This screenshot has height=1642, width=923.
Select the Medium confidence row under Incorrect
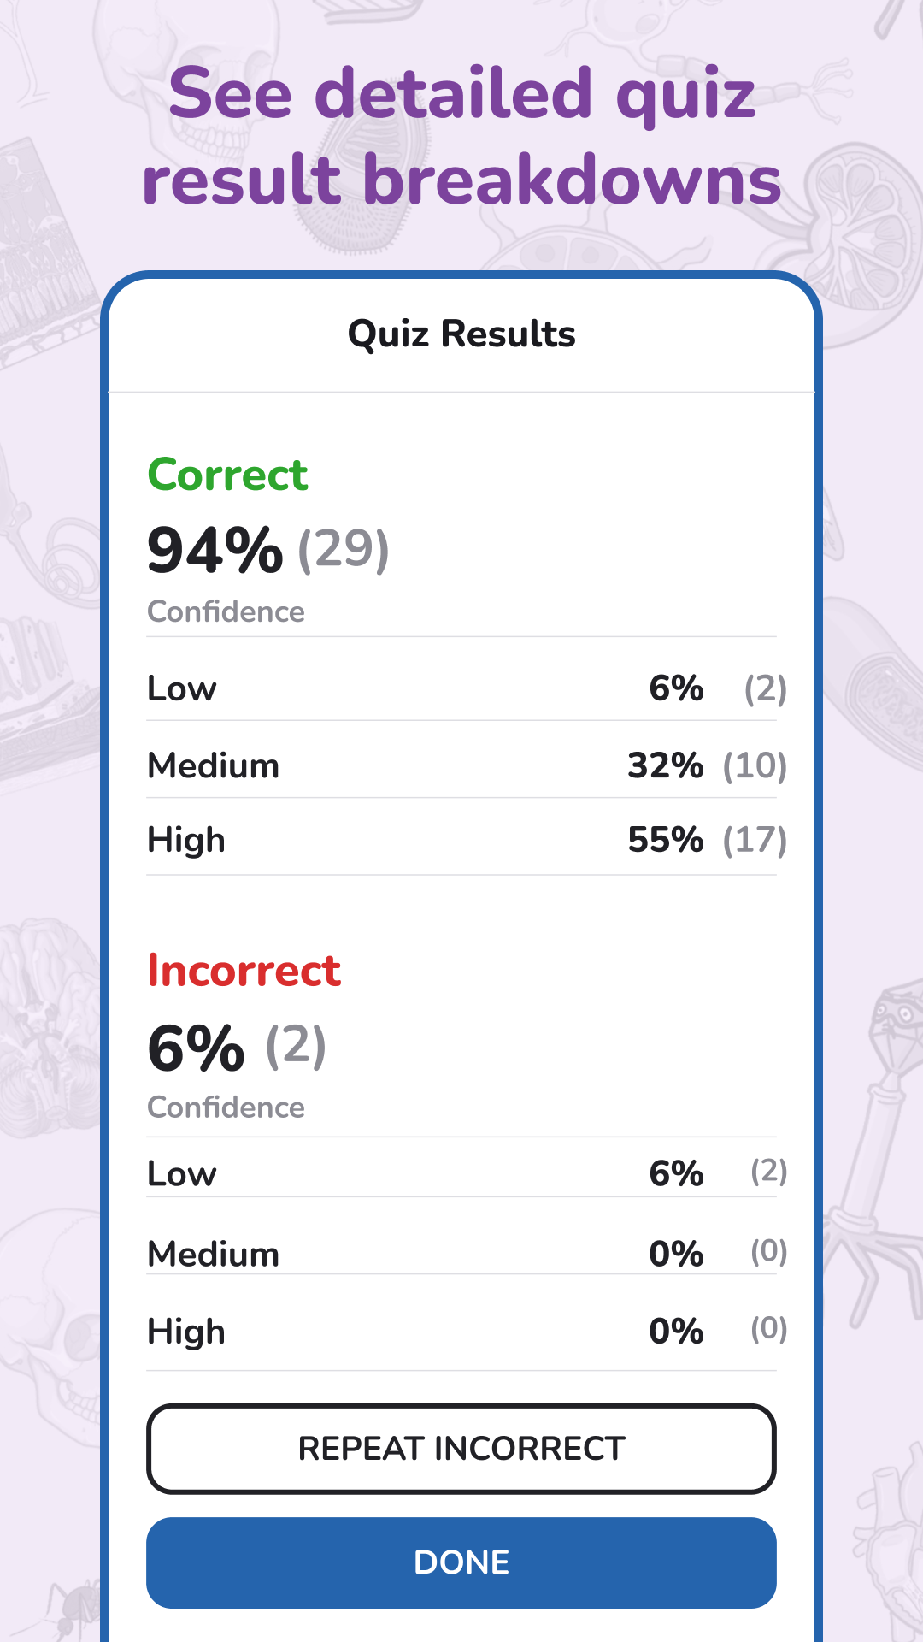pos(461,1253)
